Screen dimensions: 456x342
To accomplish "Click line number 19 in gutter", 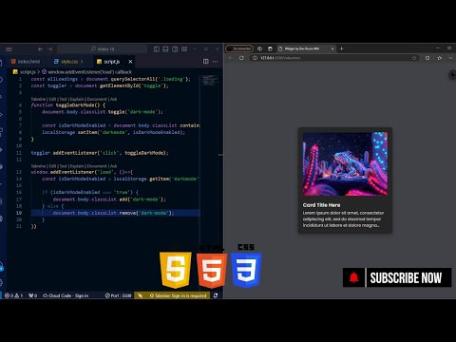I will coord(19,213).
